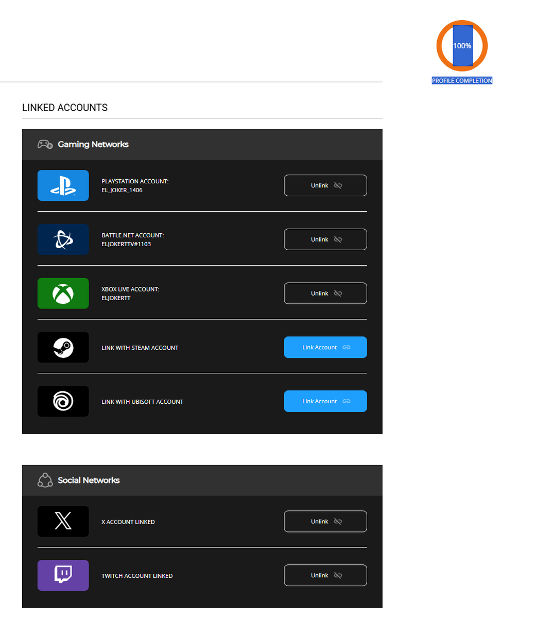This screenshot has height=618, width=553.
Task: Click the ELJOKERTTV#1103 Battle.net tag
Action: pyautogui.click(x=126, y=244)
